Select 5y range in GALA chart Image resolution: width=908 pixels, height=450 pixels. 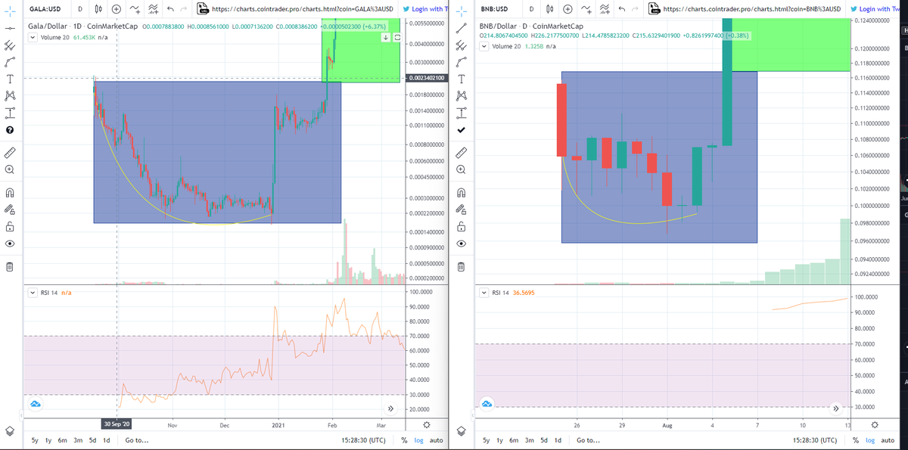point(35,439)
